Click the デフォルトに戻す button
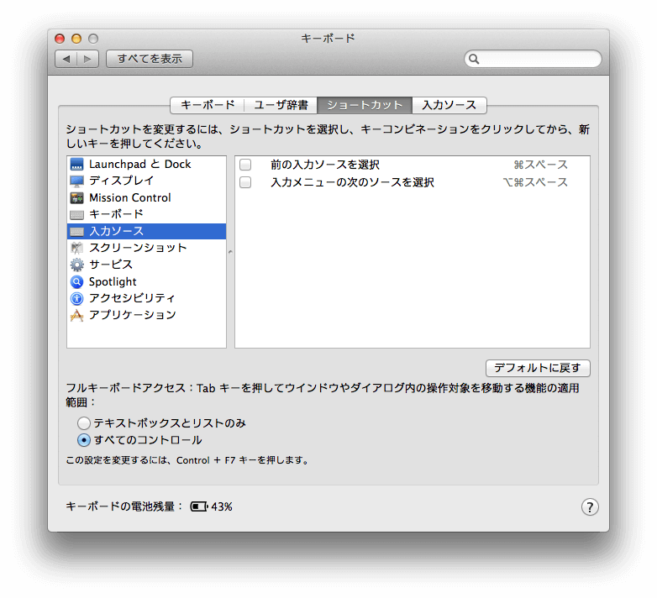 (x=538, y=368)
